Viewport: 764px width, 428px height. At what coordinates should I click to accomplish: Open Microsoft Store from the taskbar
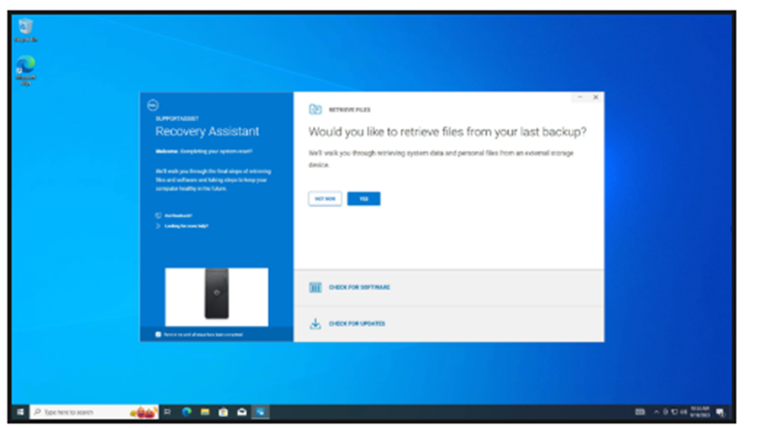pyautogui.click(x=223, y=412)
